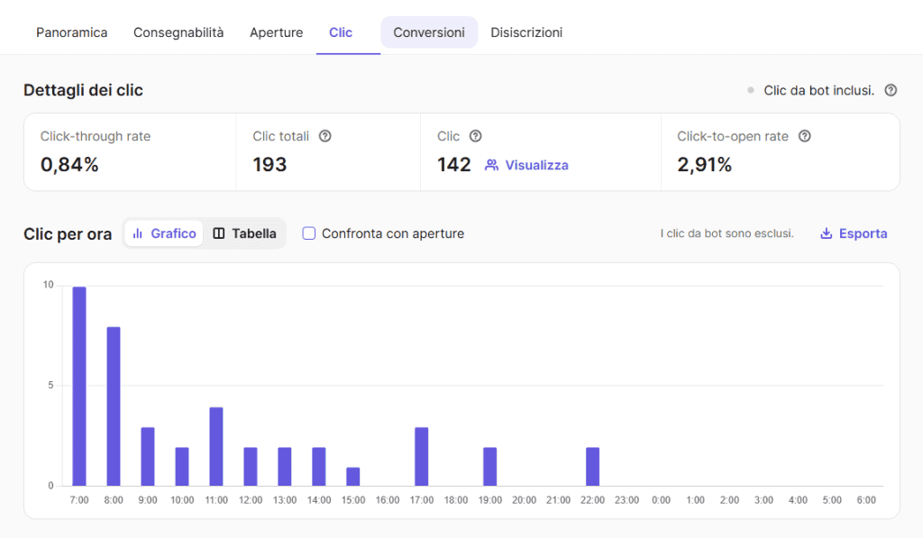The height and width of the screenshot is (538, 923).
Task: Click the help icon next to Clic da bot inclusi
Action: point(891,90)
